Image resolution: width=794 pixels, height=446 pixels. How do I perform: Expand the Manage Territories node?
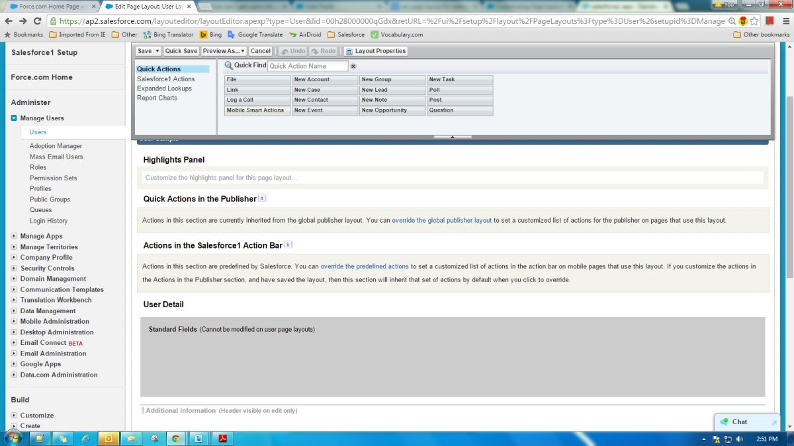14,246
